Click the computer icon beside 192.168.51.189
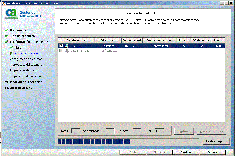Image resolution: width=235 pixels, height=157 pixels. pyautogui.click(x=67, y=51)
